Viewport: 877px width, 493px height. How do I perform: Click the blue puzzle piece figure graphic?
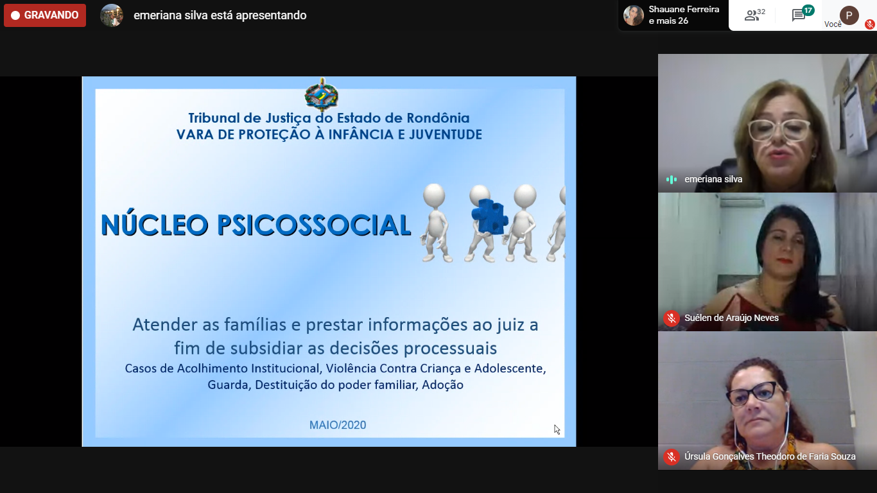489,217
